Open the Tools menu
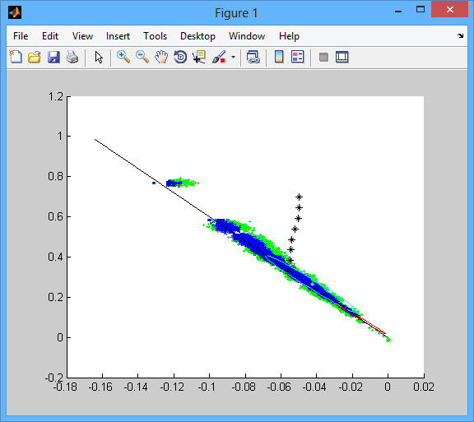This screenshot has height=422, width=474. click(155, 36)
